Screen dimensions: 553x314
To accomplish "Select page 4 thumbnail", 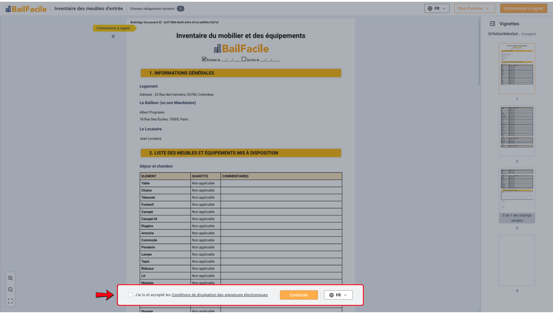I will pyautogui.click(x=517, y=260).
